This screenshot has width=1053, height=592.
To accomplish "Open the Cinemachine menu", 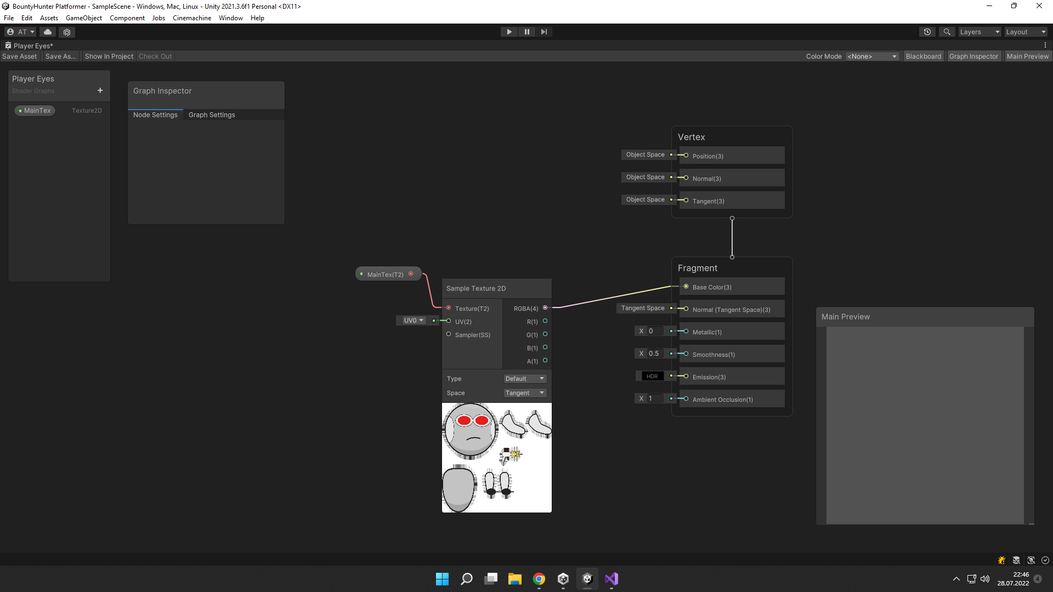I will [x=191, y=18].
